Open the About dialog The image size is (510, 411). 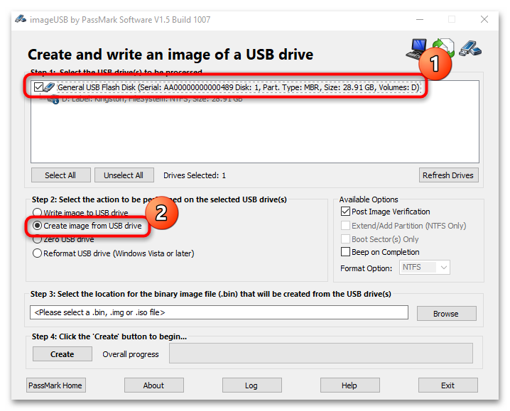tap(154, 385)
